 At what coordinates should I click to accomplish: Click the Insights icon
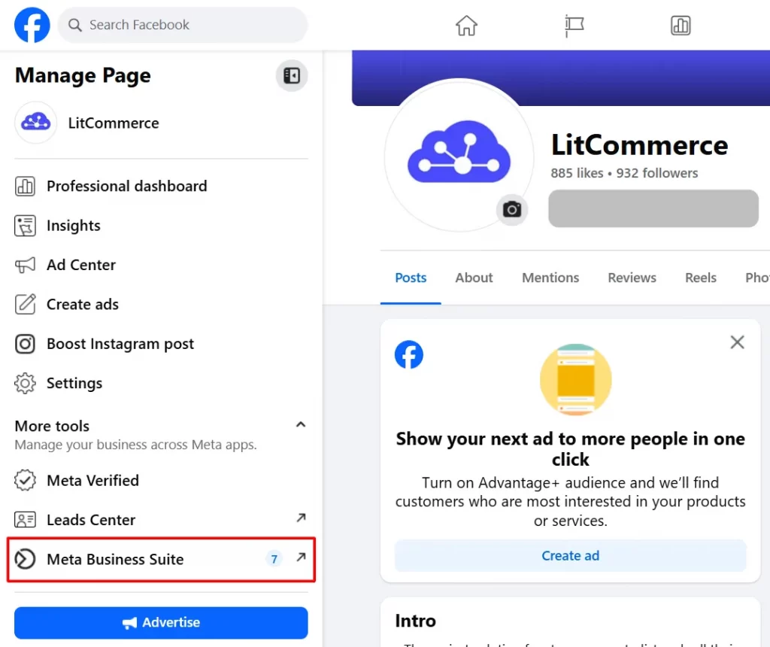tap(25, 226)
